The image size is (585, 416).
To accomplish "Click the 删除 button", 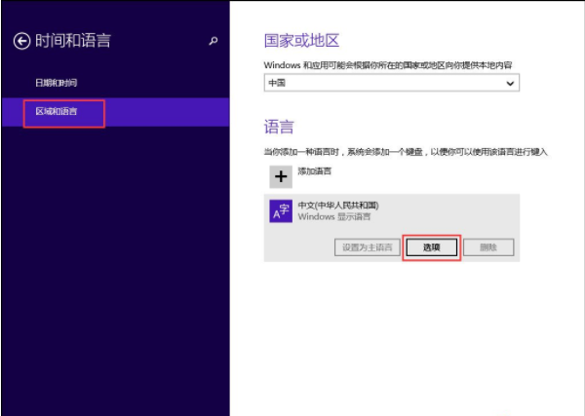I will pos(488,247).
